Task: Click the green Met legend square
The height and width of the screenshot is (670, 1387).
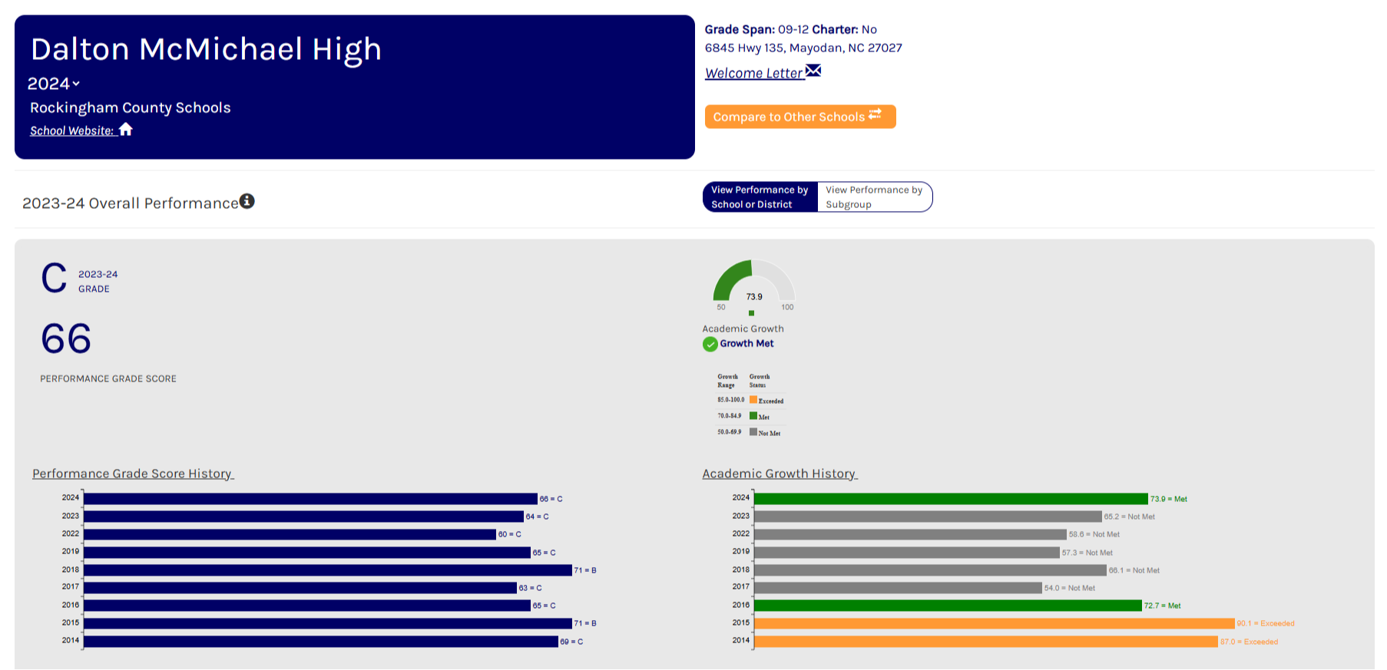Action: click(x=753, y=416)
